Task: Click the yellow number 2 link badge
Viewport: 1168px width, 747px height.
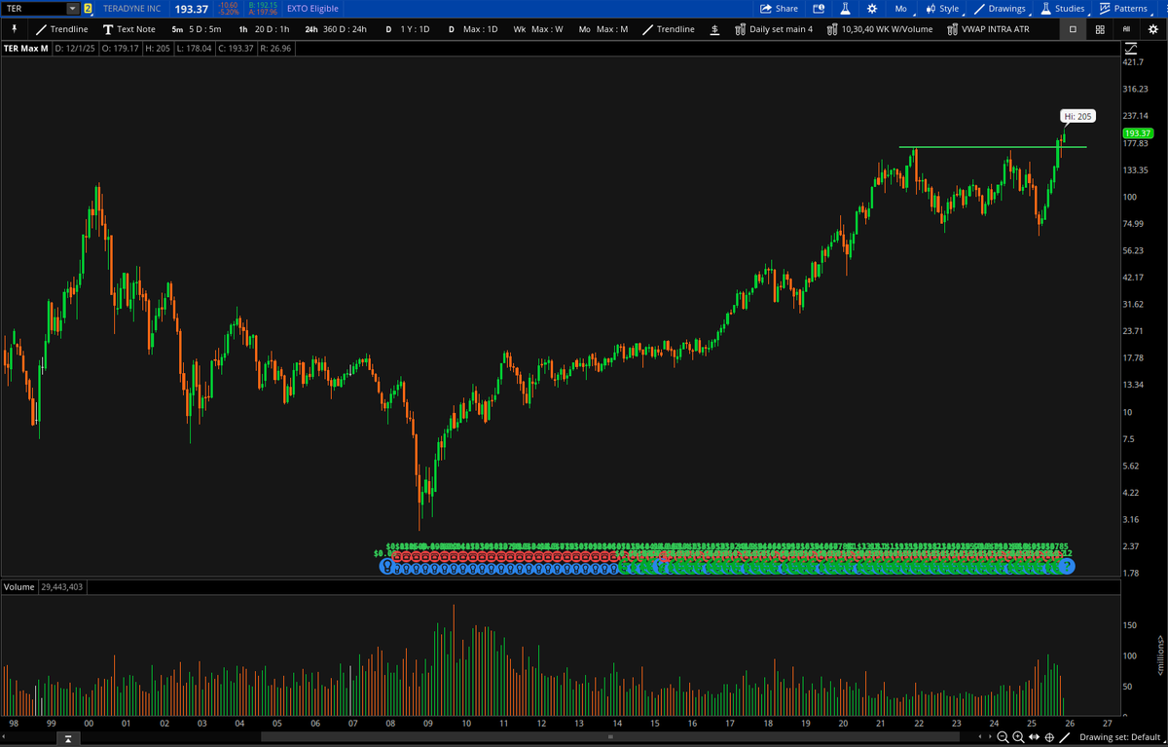Action: pyautogui.click(x=89, y=8)
